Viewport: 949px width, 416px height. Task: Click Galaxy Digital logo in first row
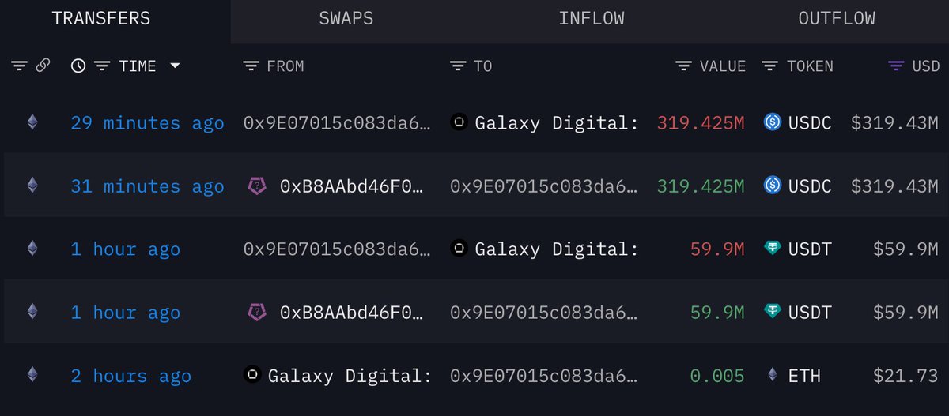click(x=459, y=122)
